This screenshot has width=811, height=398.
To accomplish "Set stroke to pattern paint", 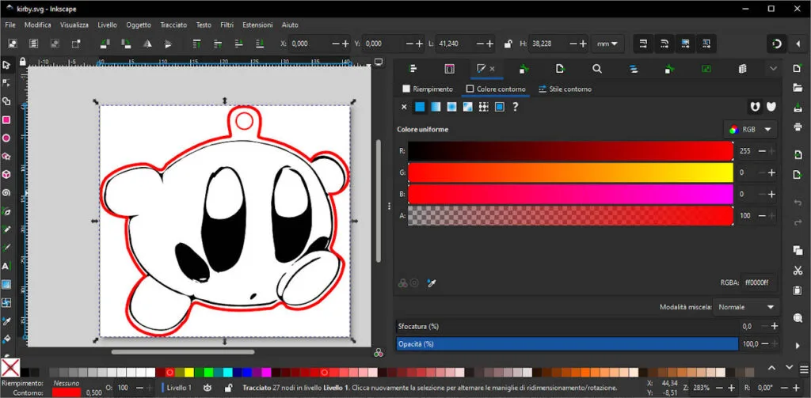I will pos(484,107).
